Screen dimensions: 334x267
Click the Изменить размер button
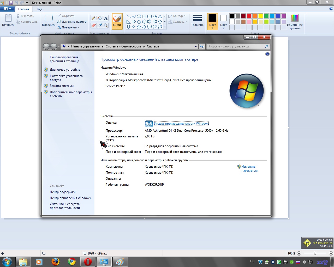click(x=72, y=22)
